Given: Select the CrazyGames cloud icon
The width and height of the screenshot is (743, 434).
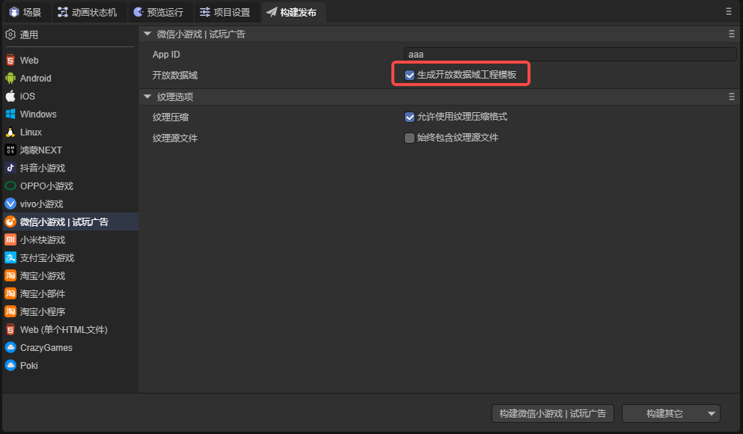Looking at the screenshot, I should tap(10, 348).
